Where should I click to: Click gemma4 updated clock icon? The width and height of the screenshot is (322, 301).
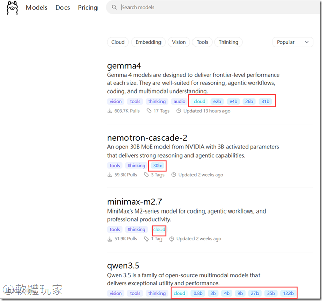click(178, 111)
